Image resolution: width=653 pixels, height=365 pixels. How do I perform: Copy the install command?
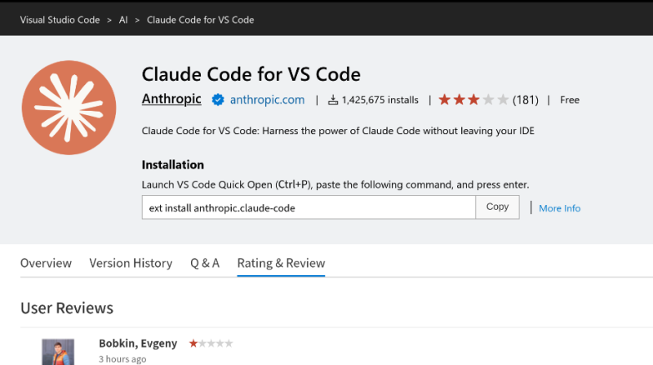[497, 207]
